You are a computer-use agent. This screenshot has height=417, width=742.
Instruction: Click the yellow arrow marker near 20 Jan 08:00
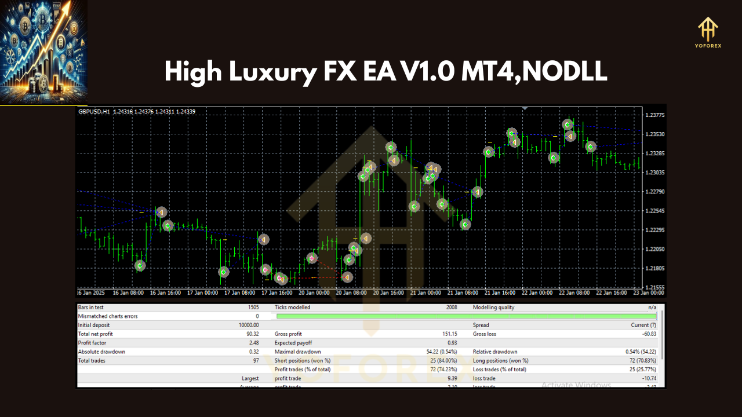tap(366, 237)
